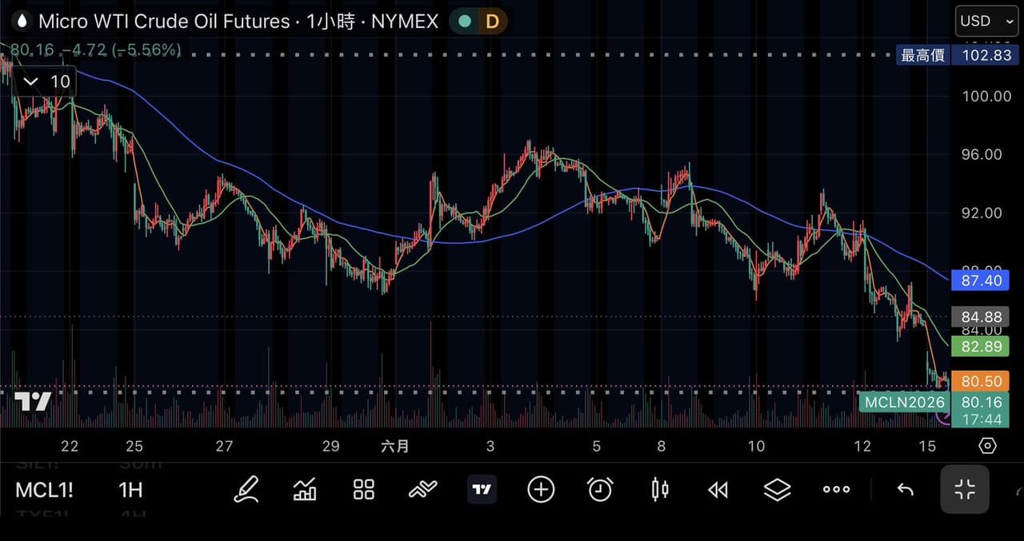The image size is (1024, 541).
Task: Open chart settings hexagon icon
Action: click(x=987, y=446)
